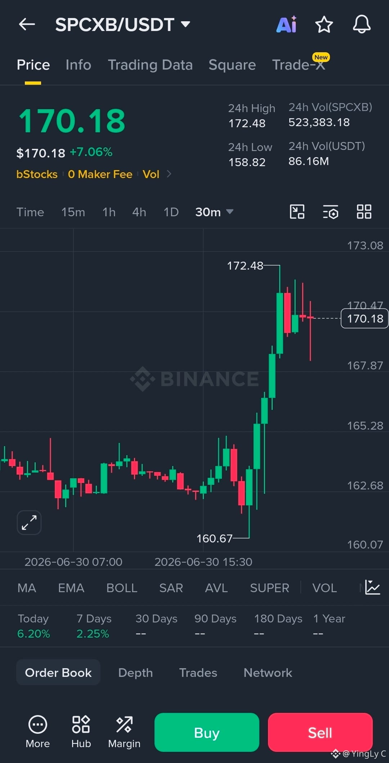The image size is (389, 763).
Task: Select the 15m chart interval
Action: [x=73, y=212]
